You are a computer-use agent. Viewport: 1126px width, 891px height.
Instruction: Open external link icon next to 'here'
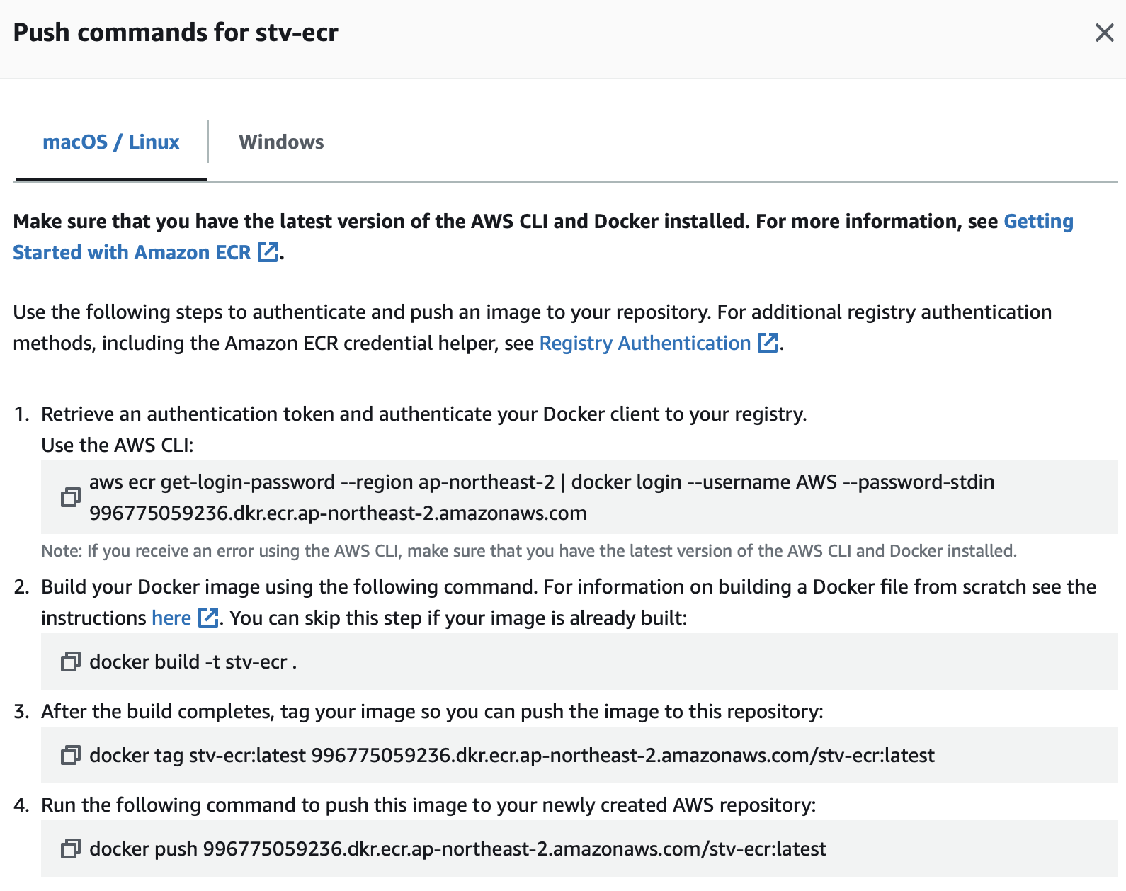pyautogui.click(x=207, y=618)
